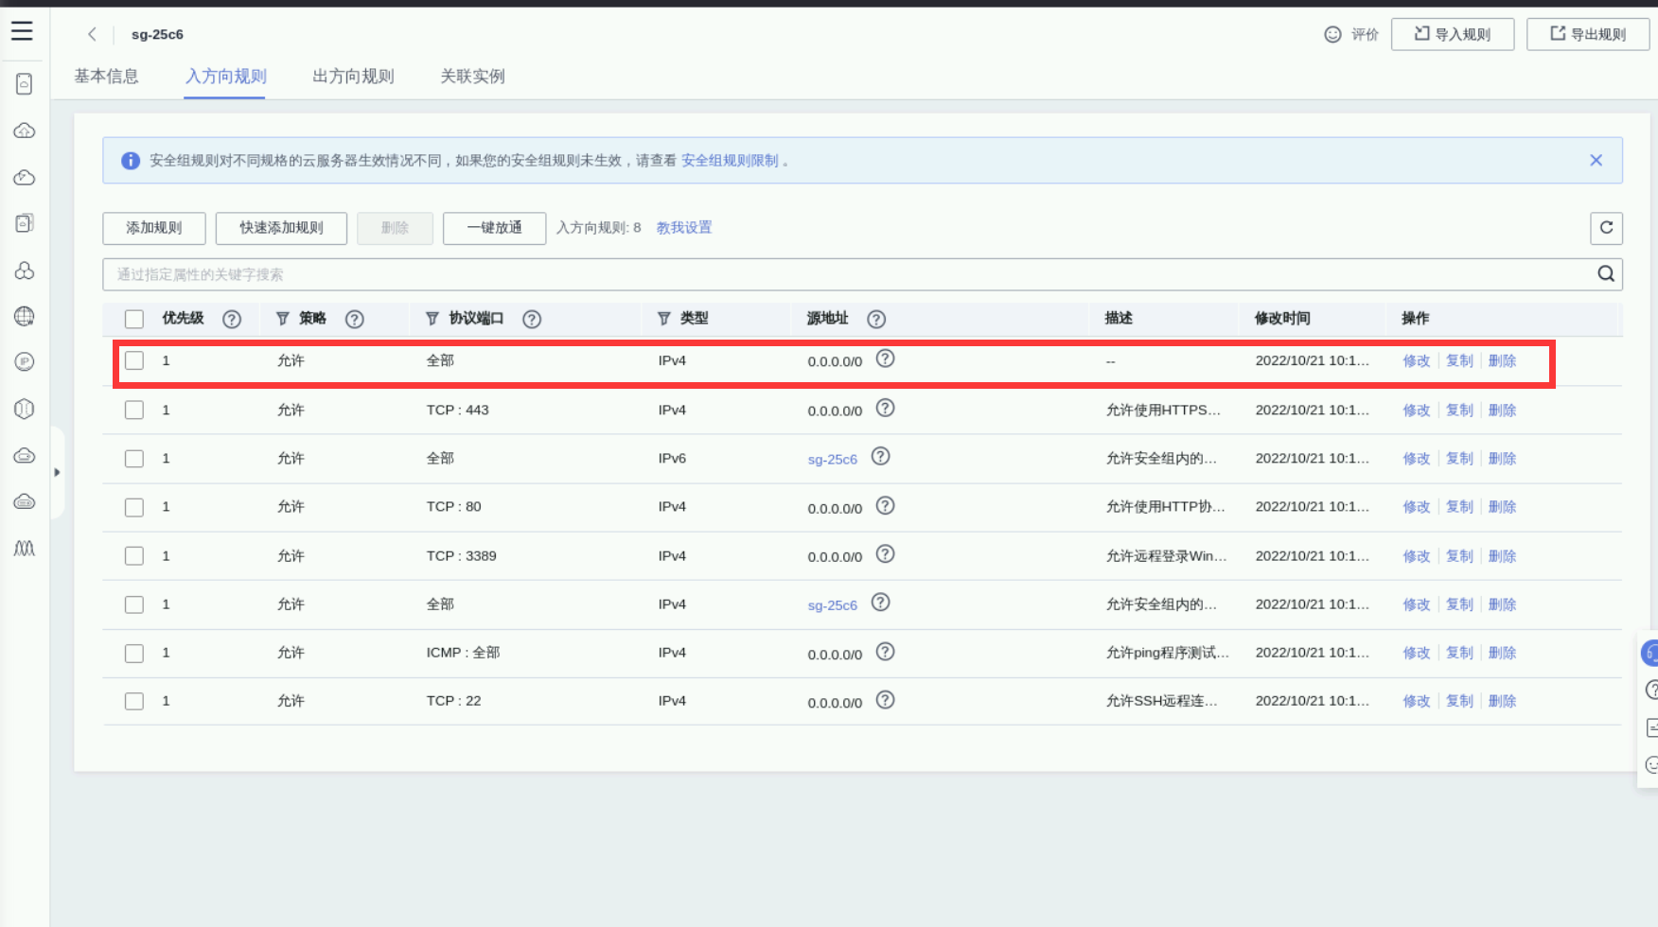1658x927 pixels.
Task: Open the 协议端口 column filter
Action: [x=432, y=319]
